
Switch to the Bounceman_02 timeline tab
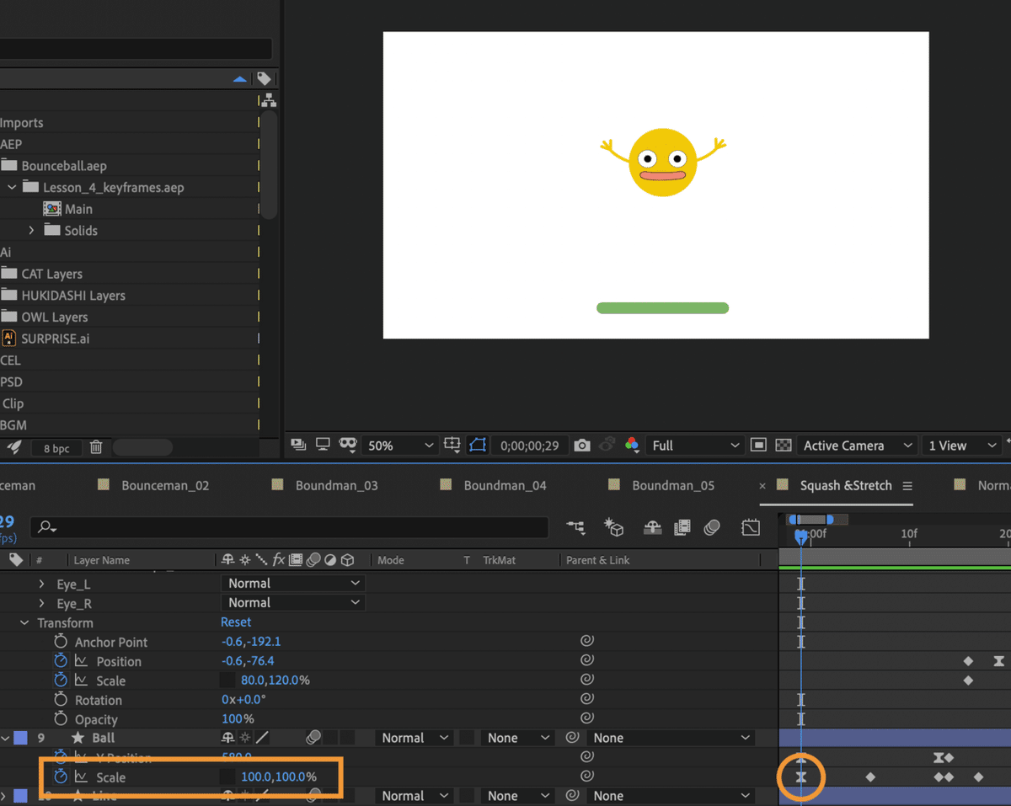(165, 485)
